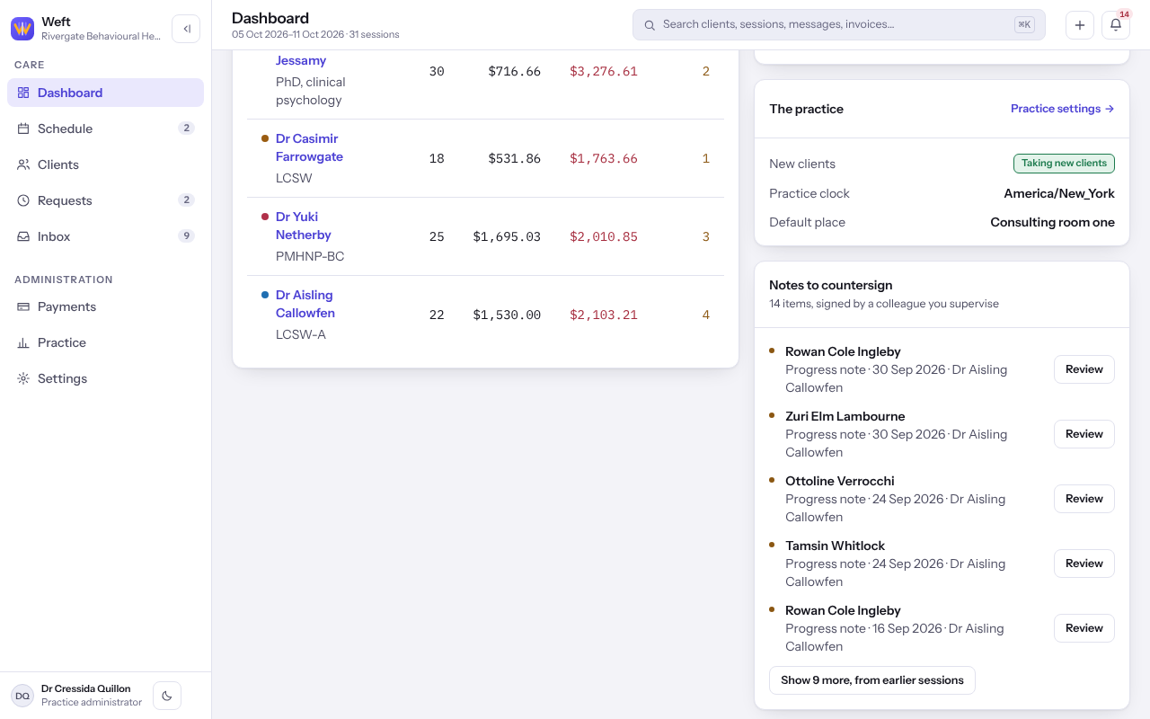The image size is (1150, 719).
Task: Open Practice settings link
Action: tap(1063, 109)
